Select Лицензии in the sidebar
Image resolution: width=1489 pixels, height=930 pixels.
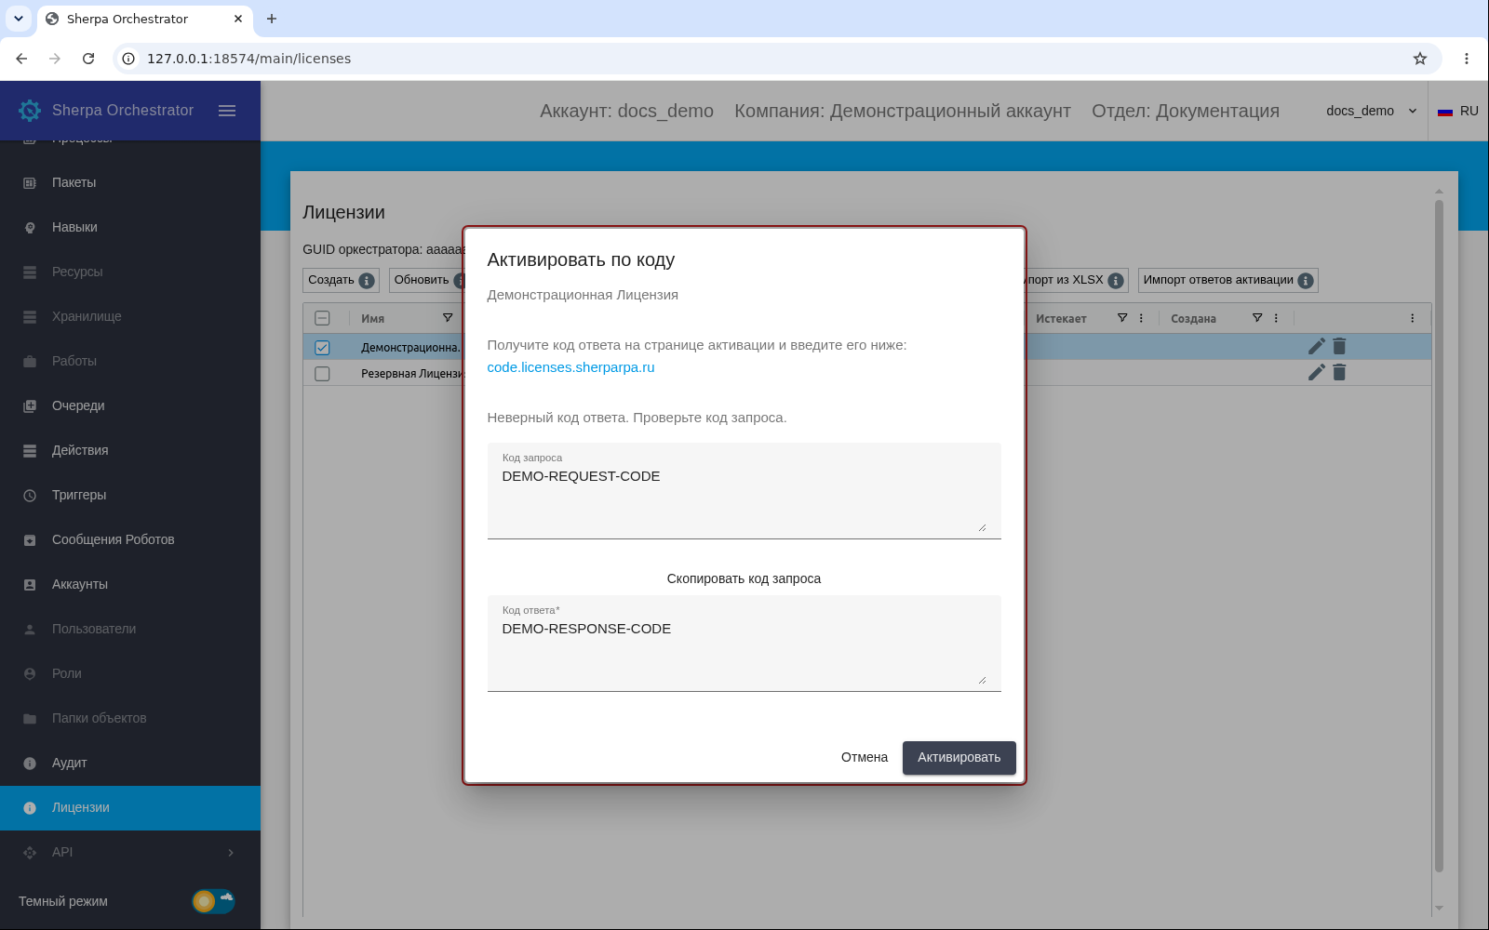[x=130, y=807]
